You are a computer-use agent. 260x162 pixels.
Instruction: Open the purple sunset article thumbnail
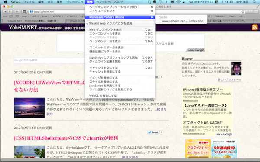tap(29, 108)
